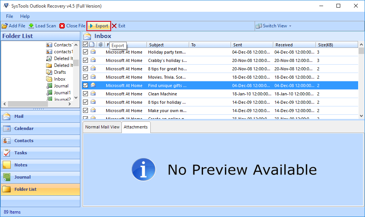Open the Switch View dropdown
The height and width of the screenshot is (217, 365).
tap(274, 26)
